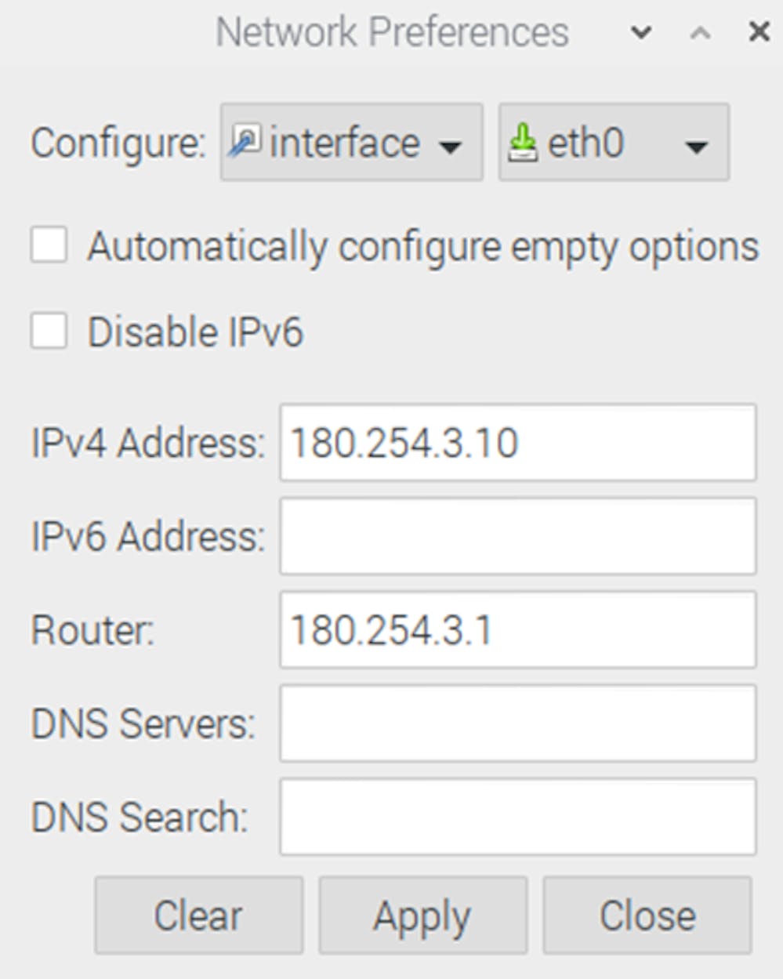Click the Clear button
Viewport: 783px width, 979px height.
tap(198, 915)
